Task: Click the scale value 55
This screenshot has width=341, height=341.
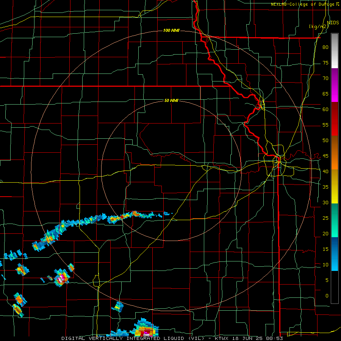Action: (325, 125)
